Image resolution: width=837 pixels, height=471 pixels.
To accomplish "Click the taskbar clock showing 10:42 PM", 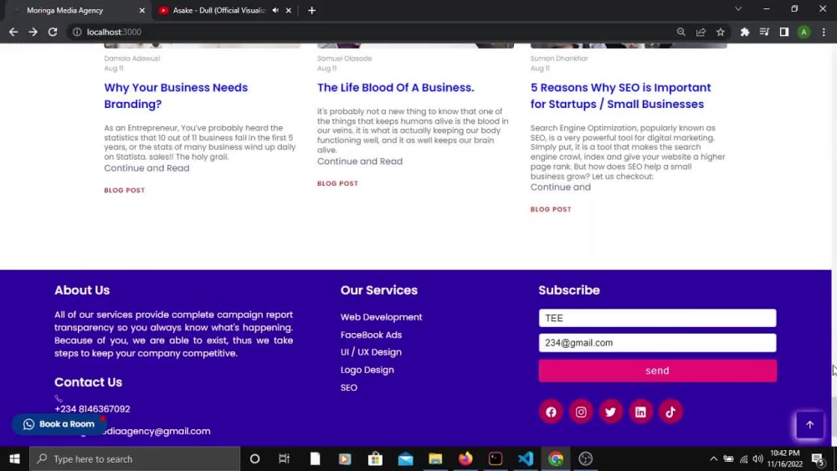I will point(785,458).
